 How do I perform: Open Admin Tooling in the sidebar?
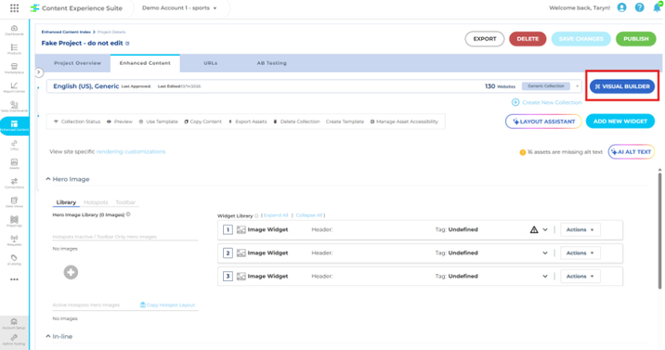coord(15,340)
